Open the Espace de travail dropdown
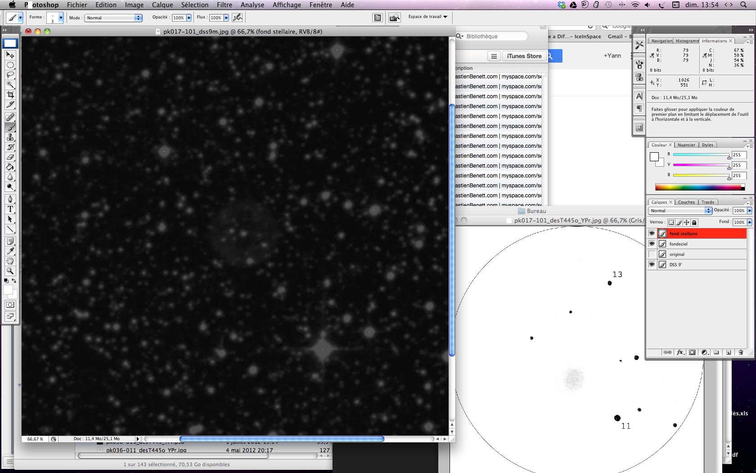 [427, 17]
